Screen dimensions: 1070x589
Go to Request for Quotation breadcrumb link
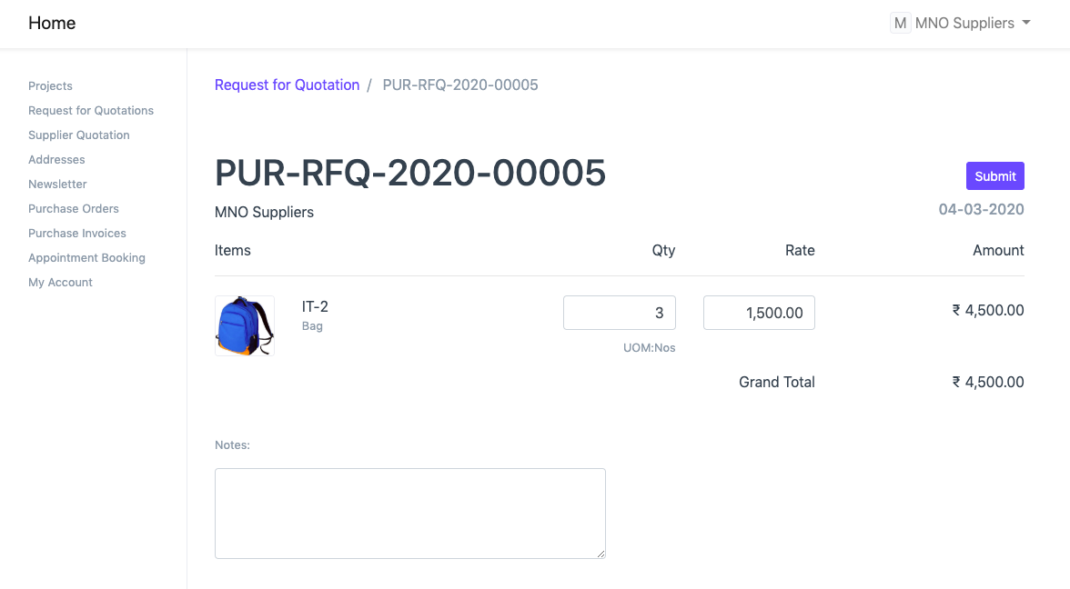(x=287, y=85)
